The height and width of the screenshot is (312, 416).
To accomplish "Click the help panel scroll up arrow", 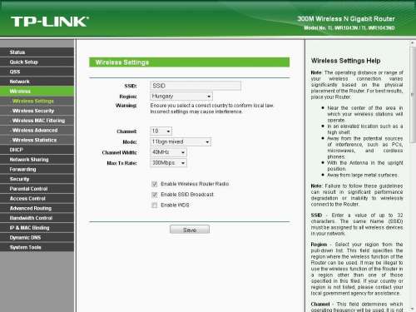I will pos(413,42).
